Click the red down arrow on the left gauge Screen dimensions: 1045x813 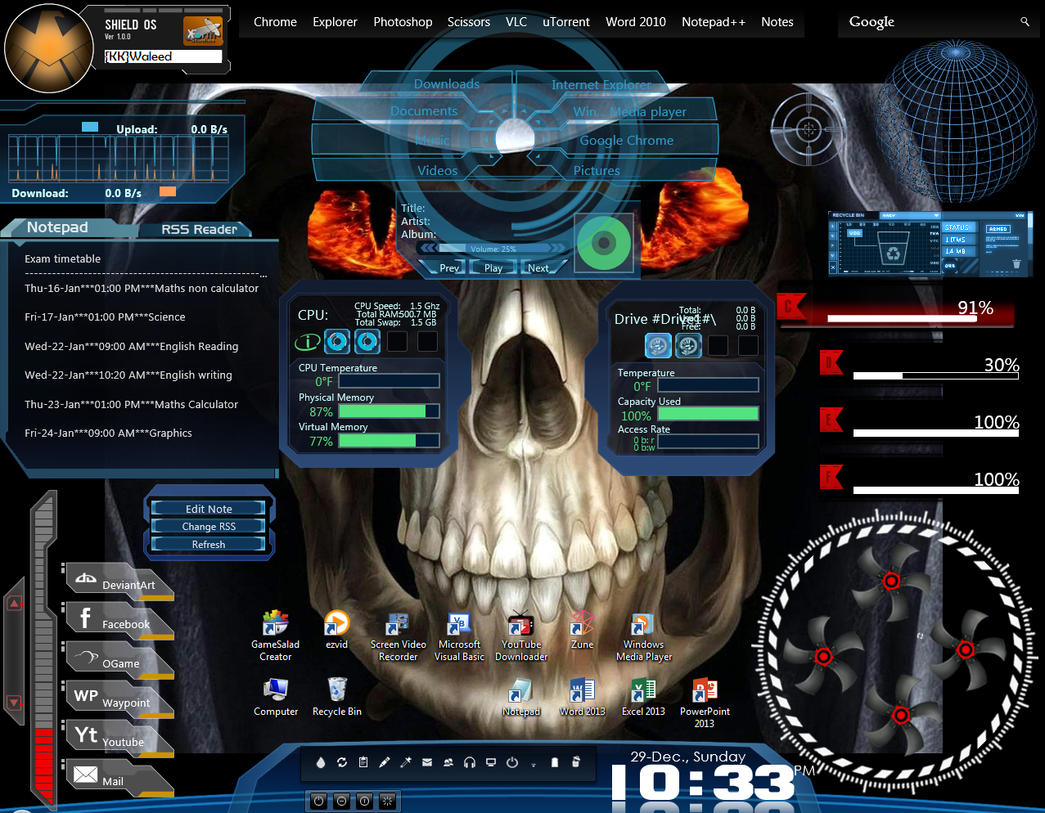(14, 703)
